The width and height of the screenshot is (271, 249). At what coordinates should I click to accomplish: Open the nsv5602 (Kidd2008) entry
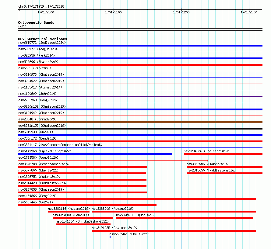click(x=35, y=68)
